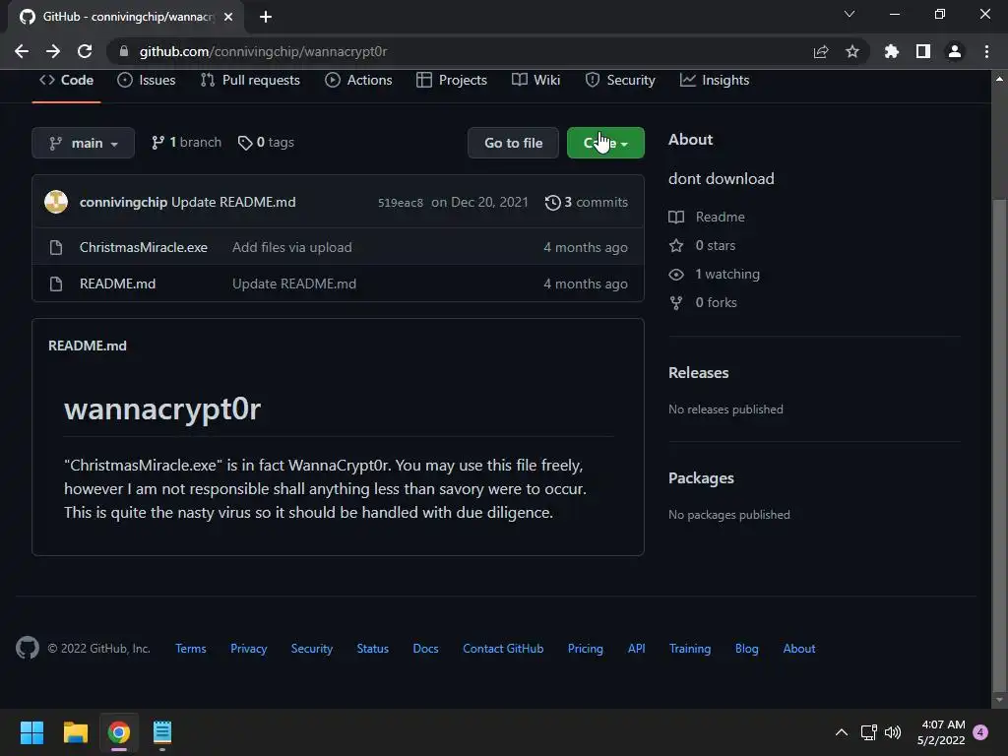
Task: Open the volume control in tray
Action: pos(892,732)
